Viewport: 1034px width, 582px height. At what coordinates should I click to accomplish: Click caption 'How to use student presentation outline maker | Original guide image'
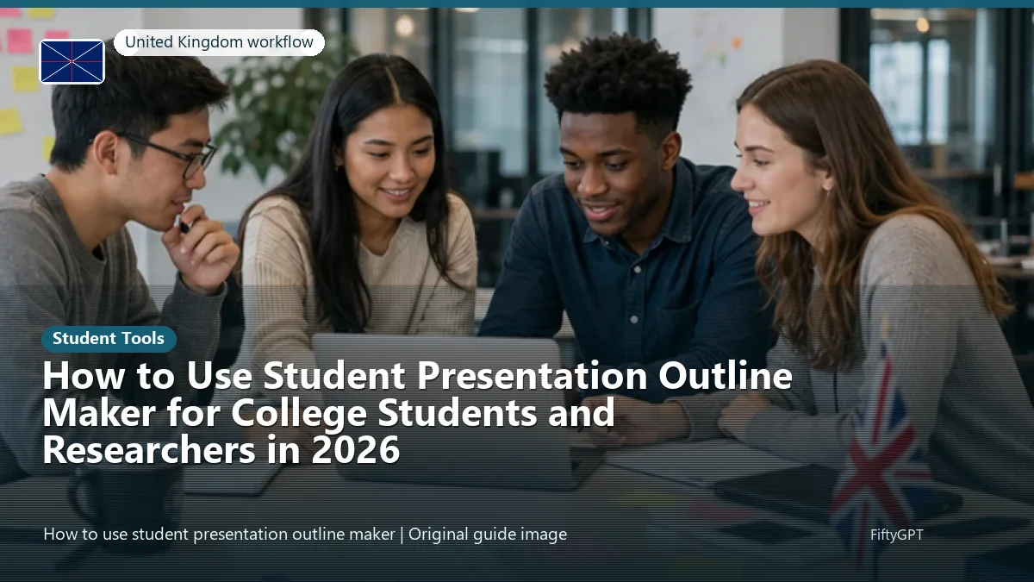tap(305, 535)
